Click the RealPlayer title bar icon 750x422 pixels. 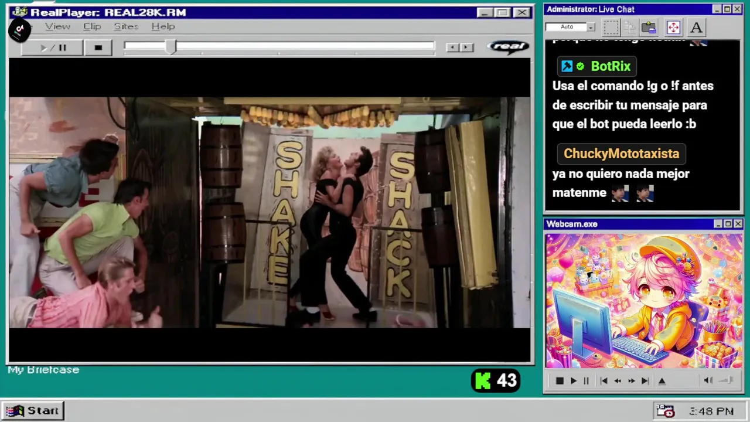(x=20, y=12)
